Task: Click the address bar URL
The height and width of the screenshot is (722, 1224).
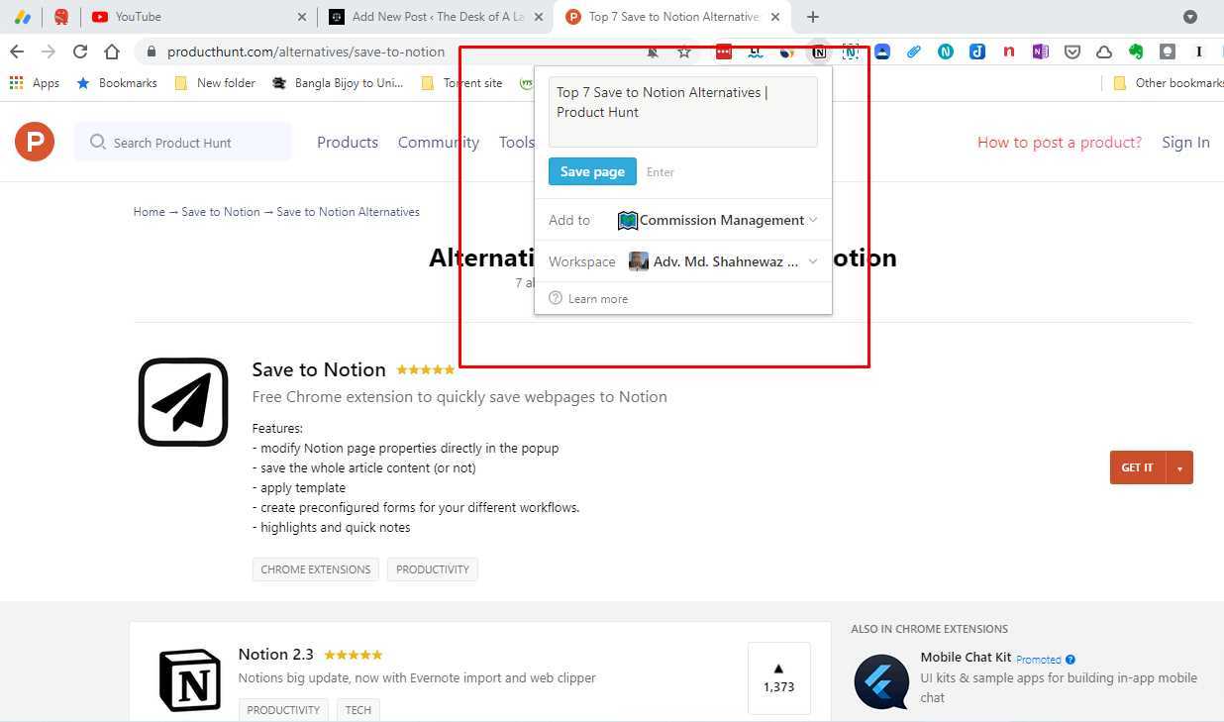Action: 306,52
